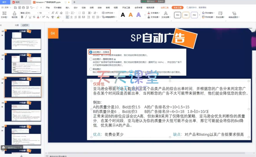
Task: Center-align text with alignment icon
Action: 71,17
